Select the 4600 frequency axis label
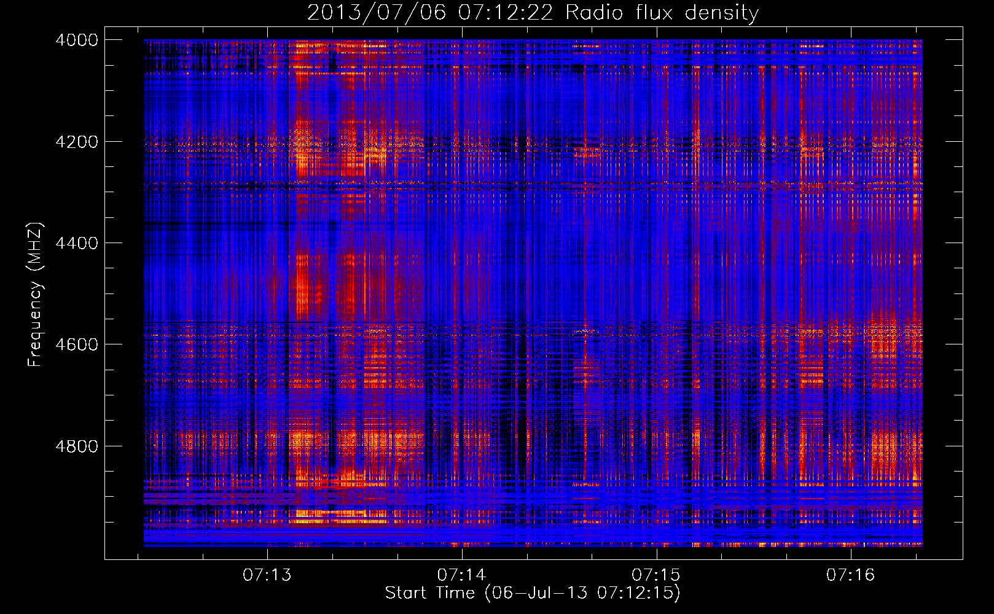 [77, 344]
